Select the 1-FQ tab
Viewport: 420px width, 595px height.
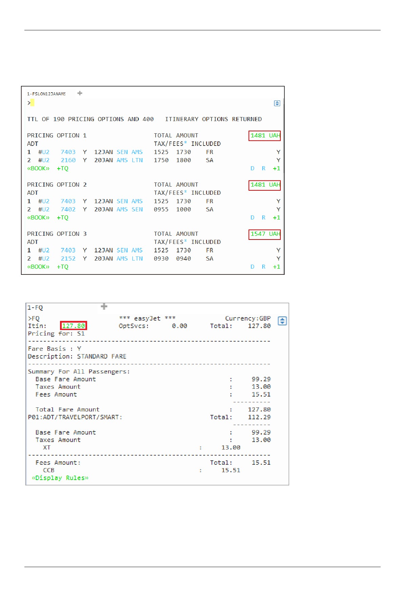coord(35,308)
